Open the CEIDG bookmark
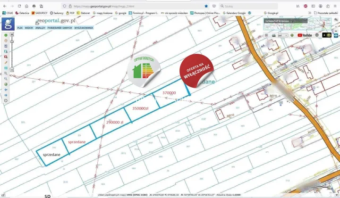 (x=8, y=13)
